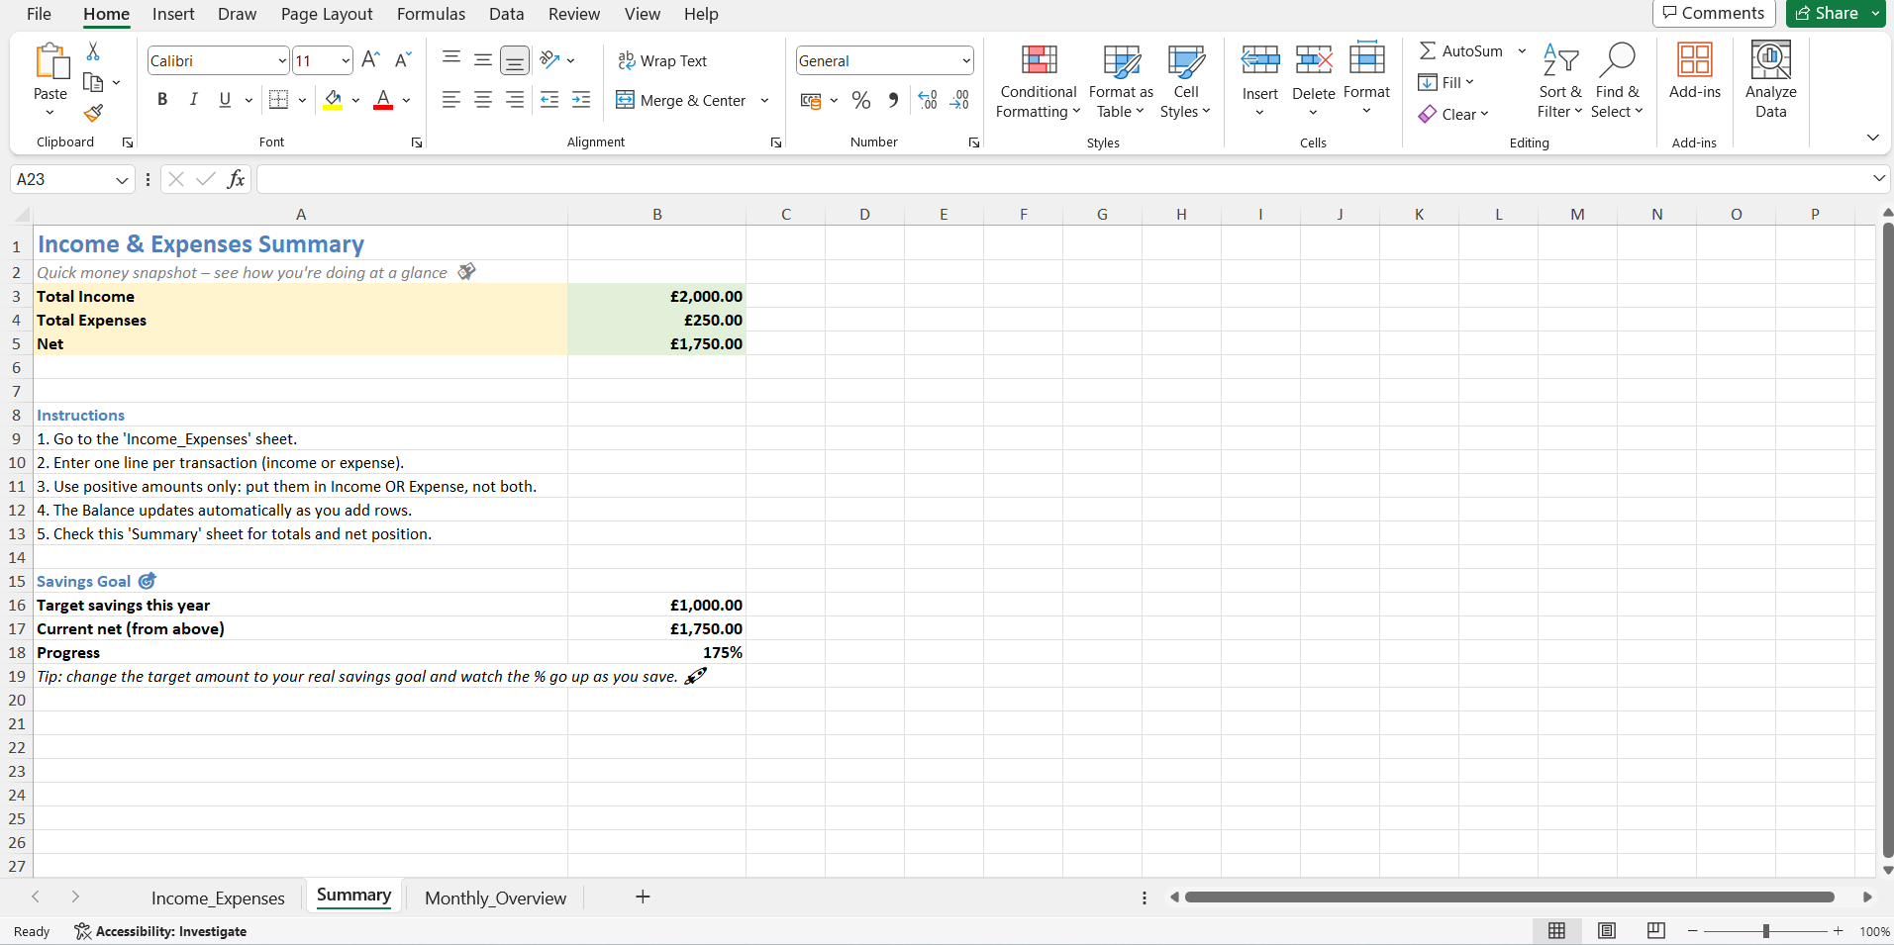Click the yellow Fill Color swatch

333,100
